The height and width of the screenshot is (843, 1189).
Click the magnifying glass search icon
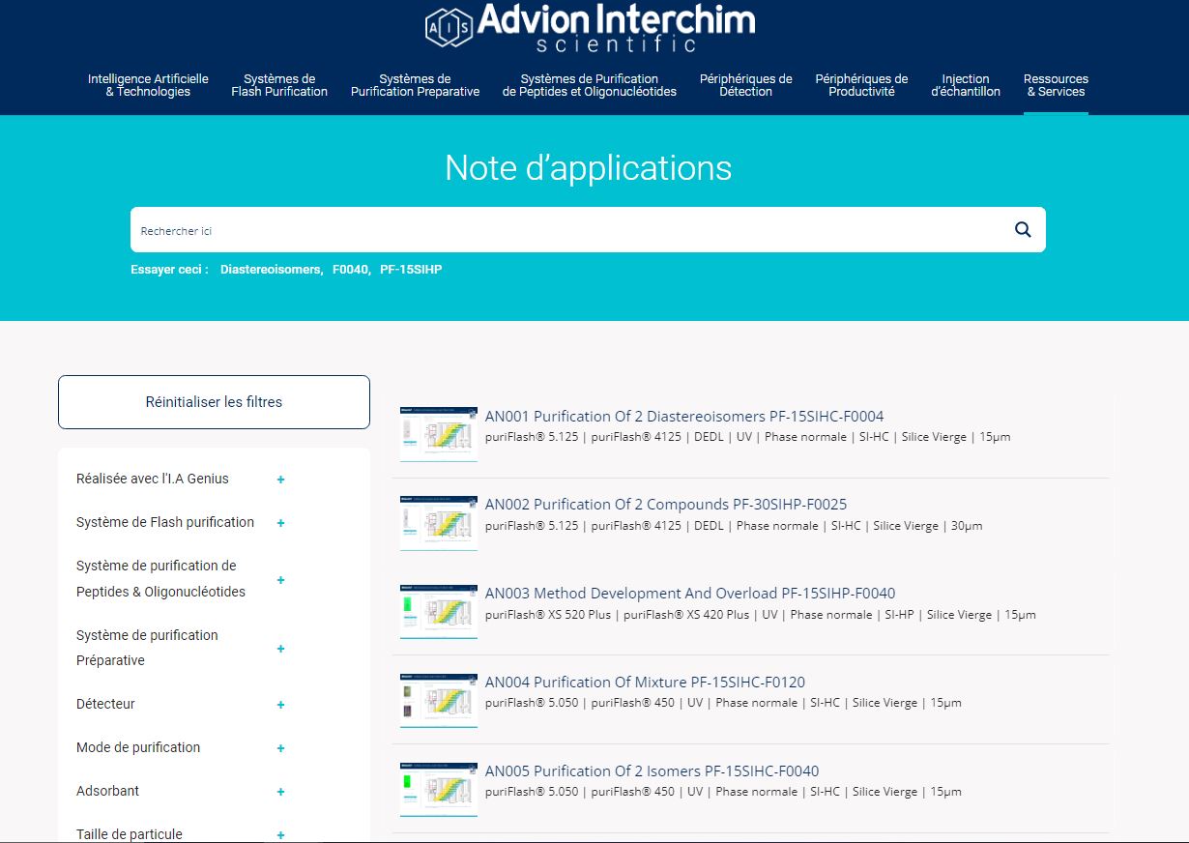(1023, 230)
